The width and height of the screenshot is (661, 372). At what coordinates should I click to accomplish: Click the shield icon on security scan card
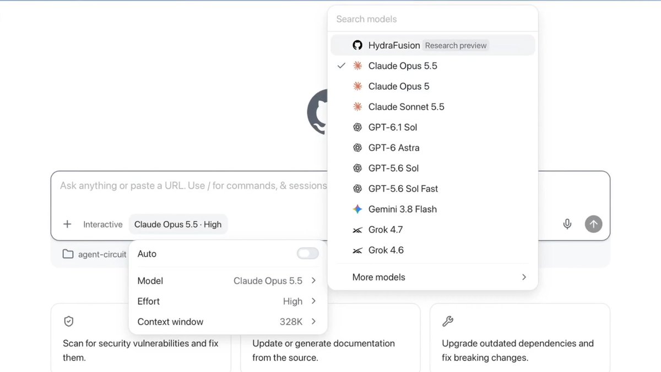tap(69, 321)
